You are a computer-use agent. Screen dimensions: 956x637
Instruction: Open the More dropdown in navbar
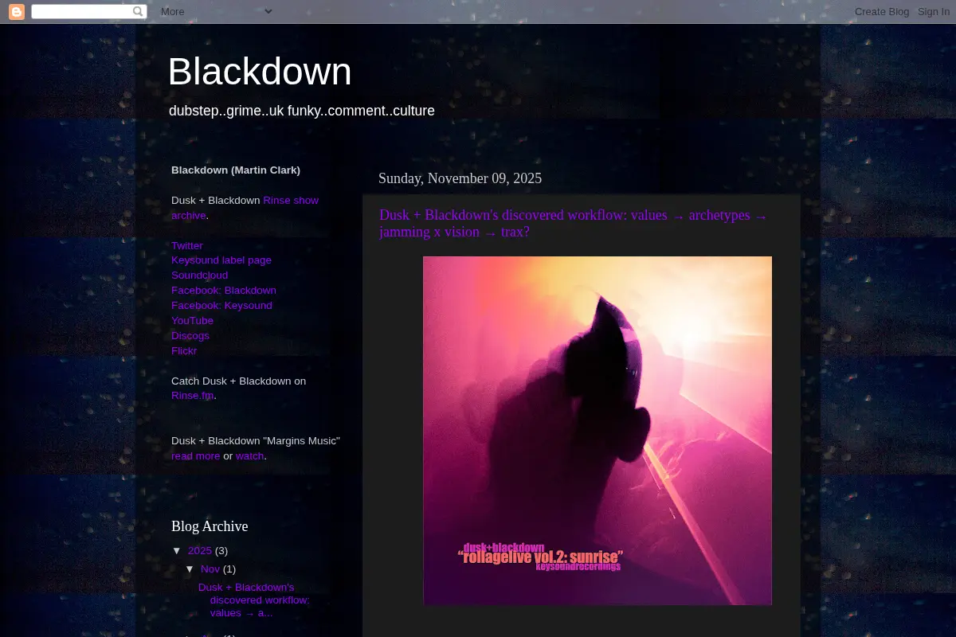click(x=217, y=11)
